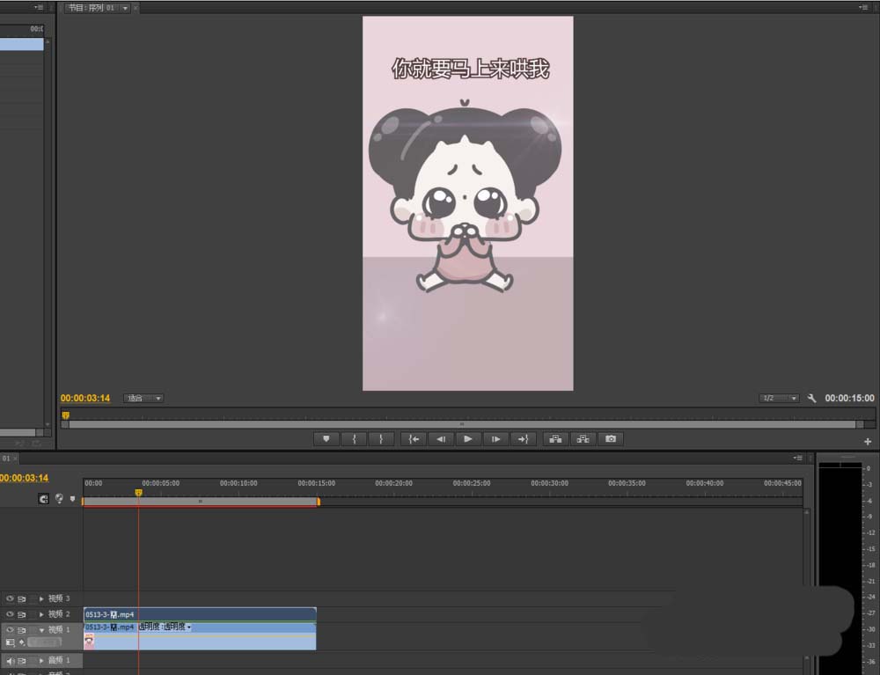
Task: Click ruler at 00:00:10:00
Action: click(238, 483)
